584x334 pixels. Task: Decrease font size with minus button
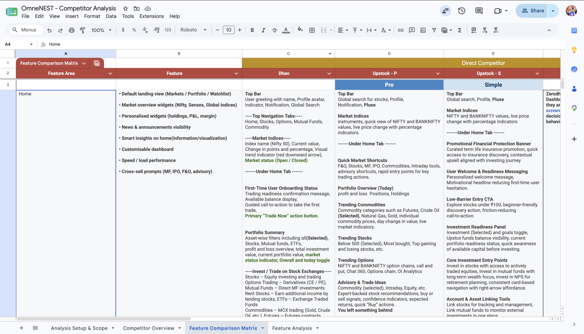coord(217,30)
